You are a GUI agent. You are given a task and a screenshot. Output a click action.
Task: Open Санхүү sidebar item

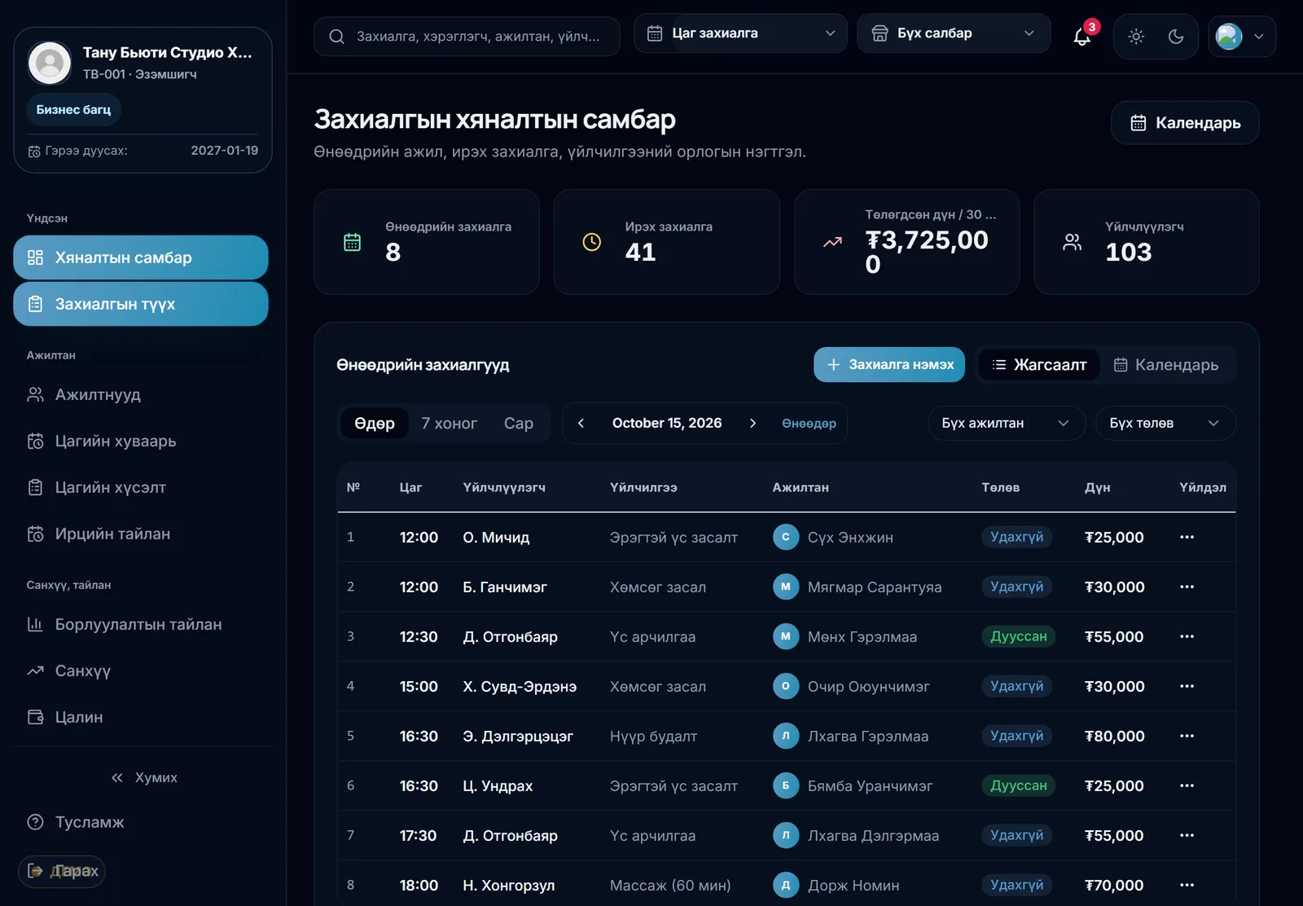click(x=141, y=671)
